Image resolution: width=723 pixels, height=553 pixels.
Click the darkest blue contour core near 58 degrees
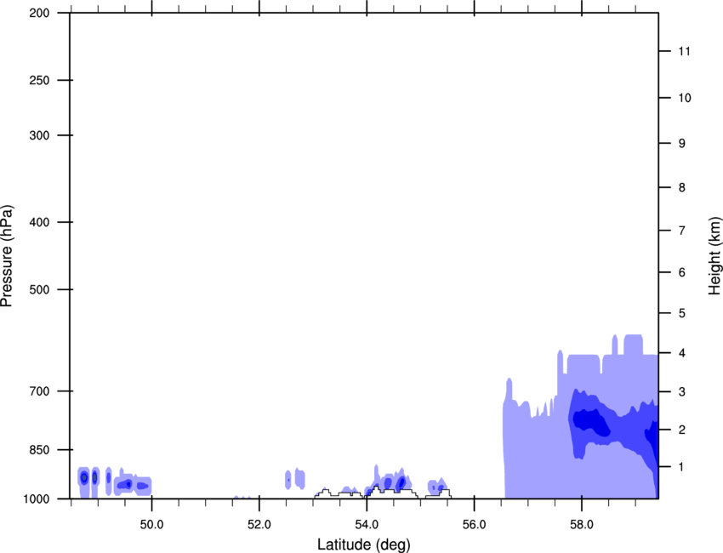591,421
